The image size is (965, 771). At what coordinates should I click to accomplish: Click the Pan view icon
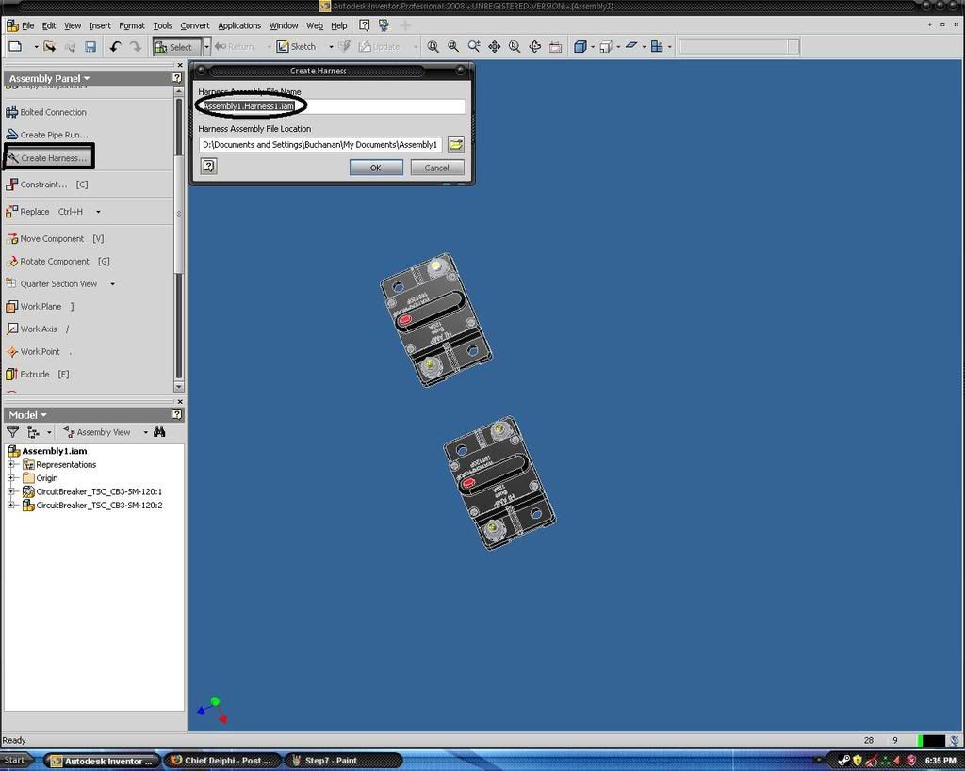[494, 47]
